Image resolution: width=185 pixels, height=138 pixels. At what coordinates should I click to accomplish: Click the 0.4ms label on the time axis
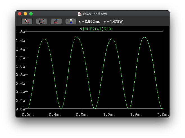(55, 115)
